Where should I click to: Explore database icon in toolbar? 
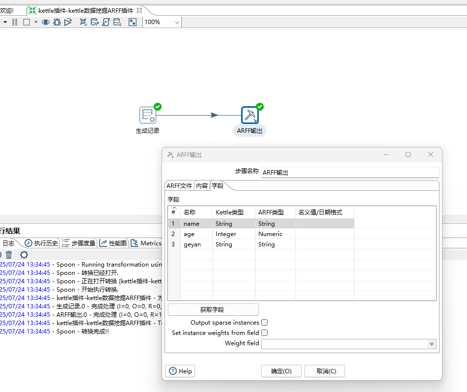[117, 22]
